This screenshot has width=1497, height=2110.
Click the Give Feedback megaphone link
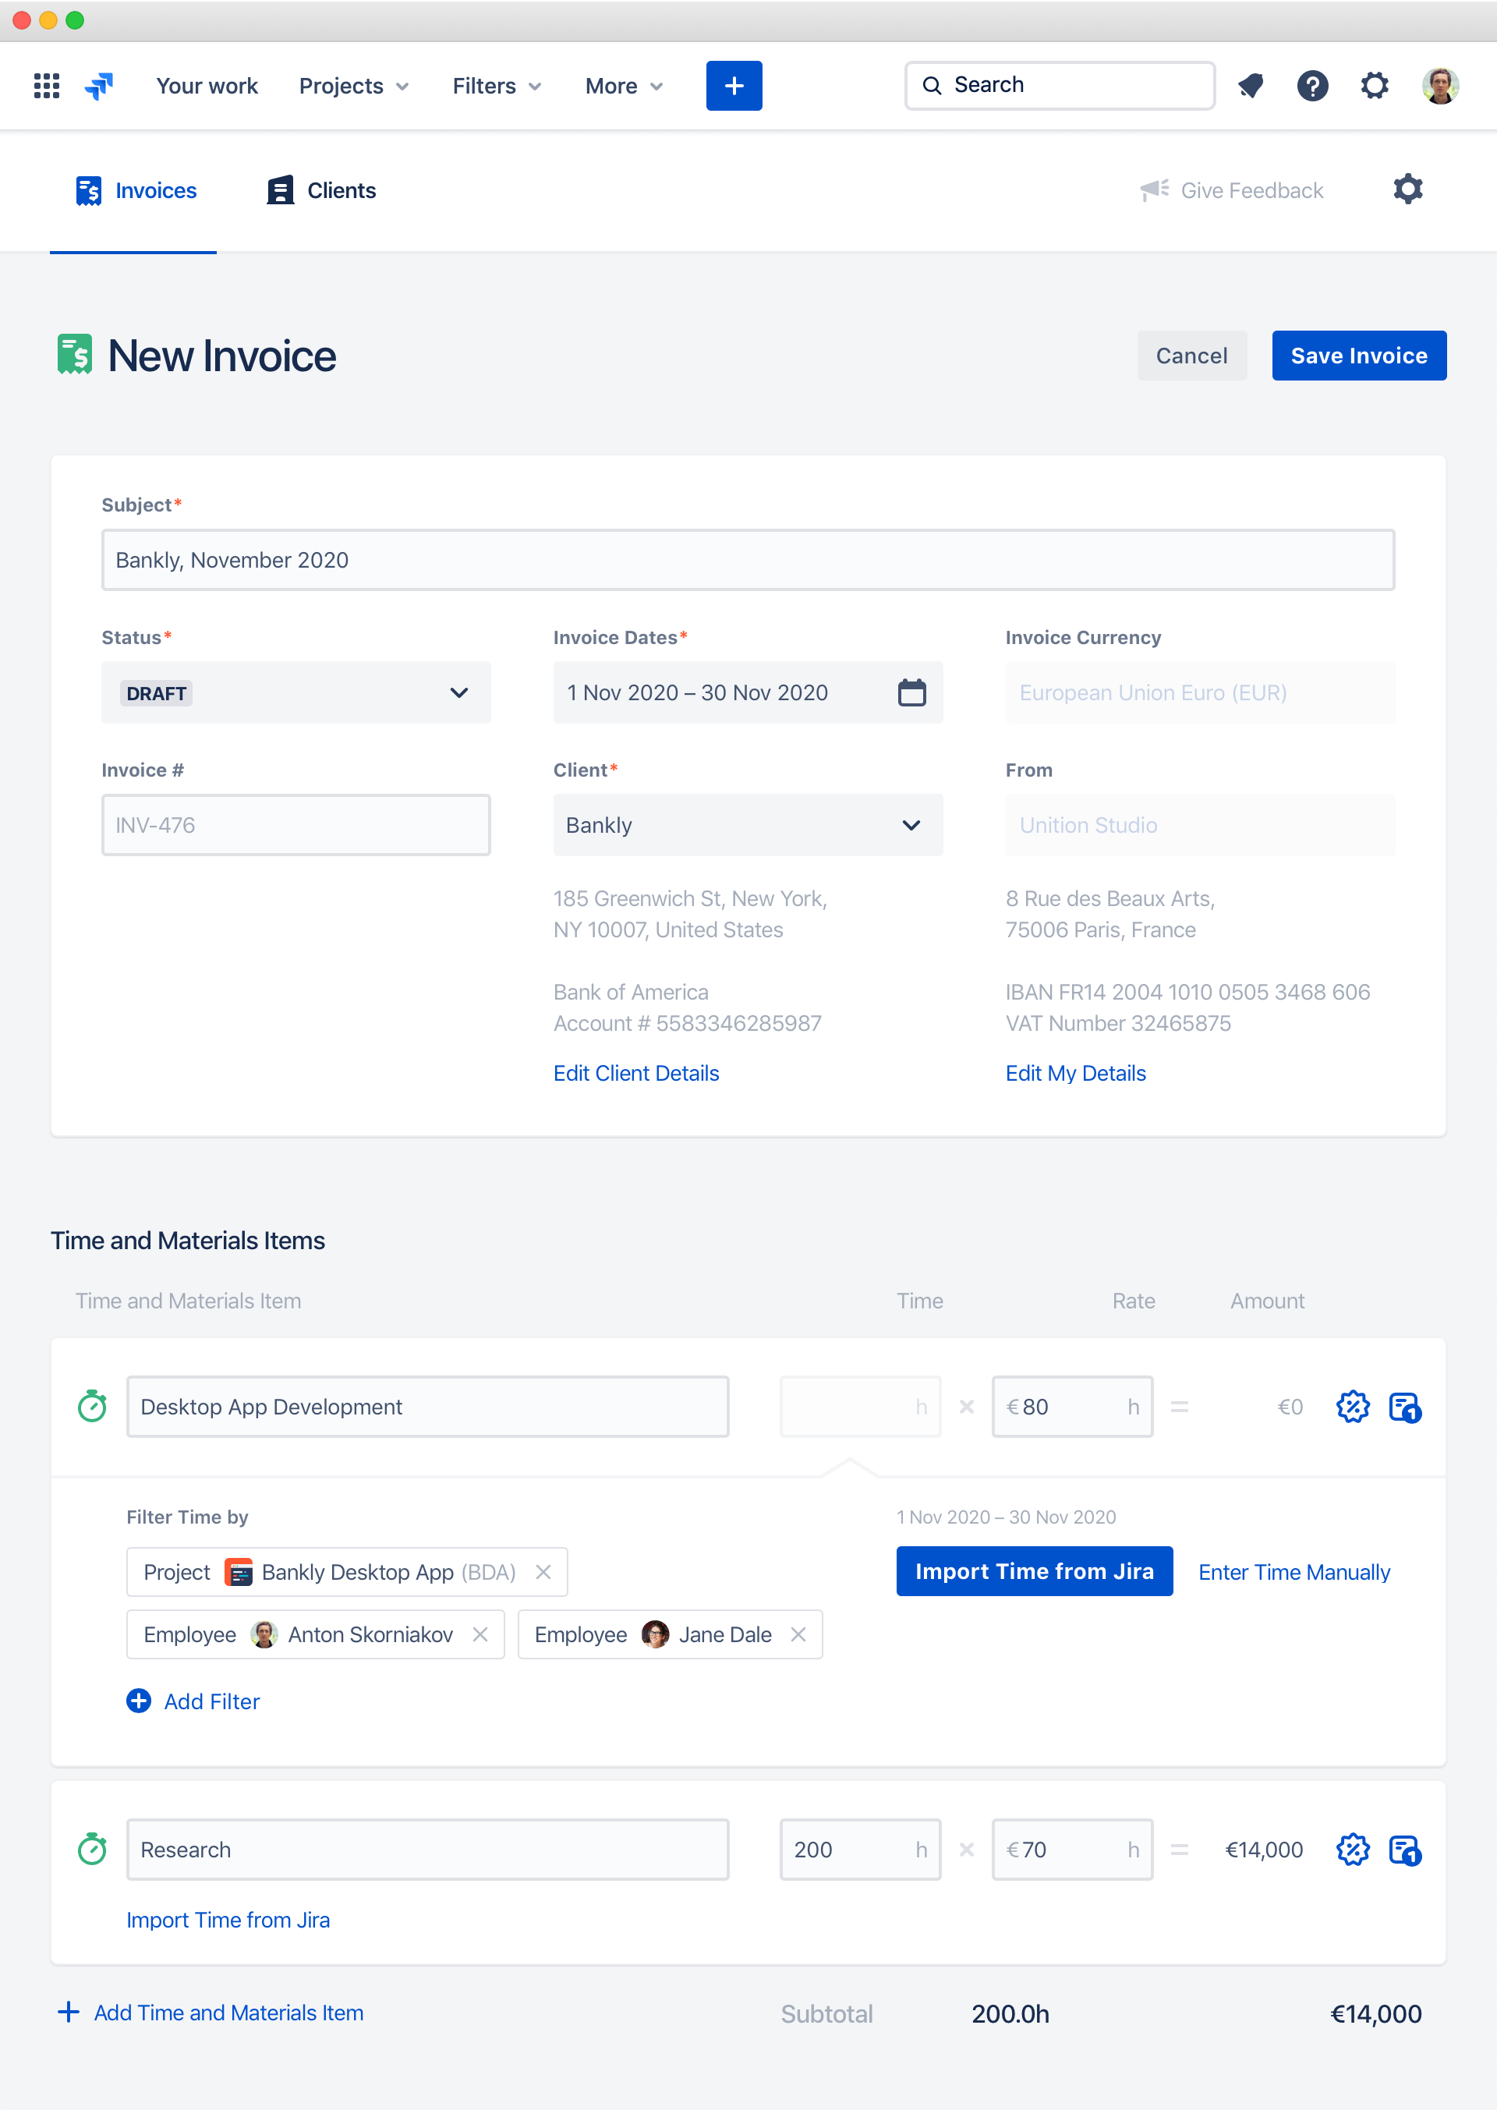1232,190
